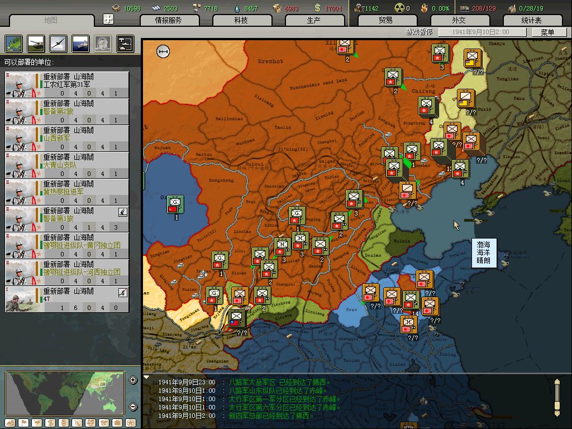Select the naval units ship icon
Viewport: 572px width, 429px height.
80,44
